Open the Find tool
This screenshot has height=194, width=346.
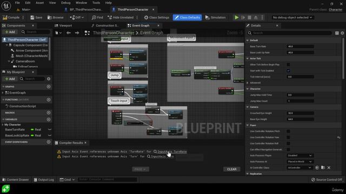pyautogui.click(x=97, y=17)
